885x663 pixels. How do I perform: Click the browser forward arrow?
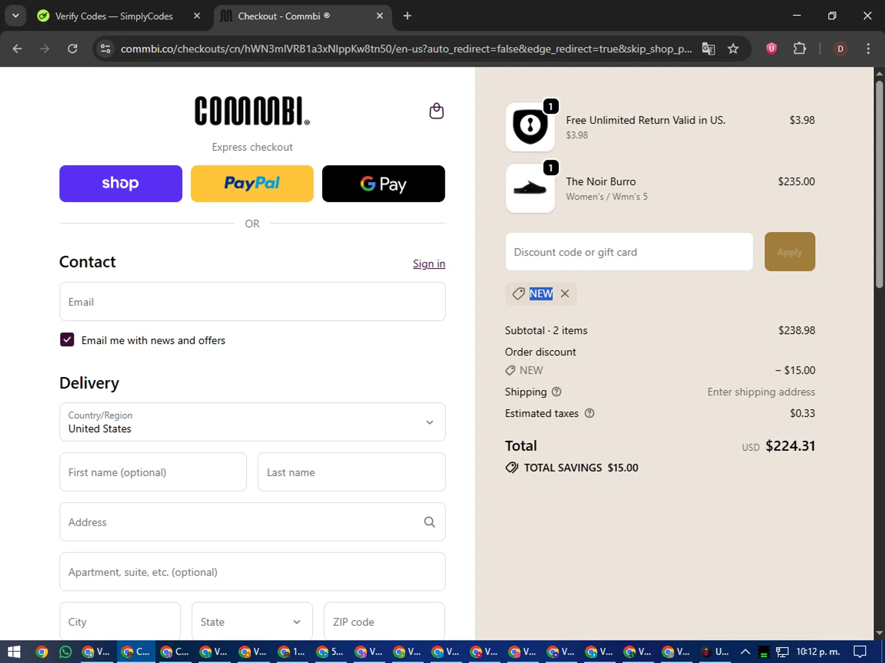[45, 49]
